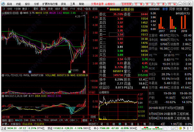194x132 pixels.
Task: Click the diamond marker icon above the K-line chart
Action: tap(82, 13)
